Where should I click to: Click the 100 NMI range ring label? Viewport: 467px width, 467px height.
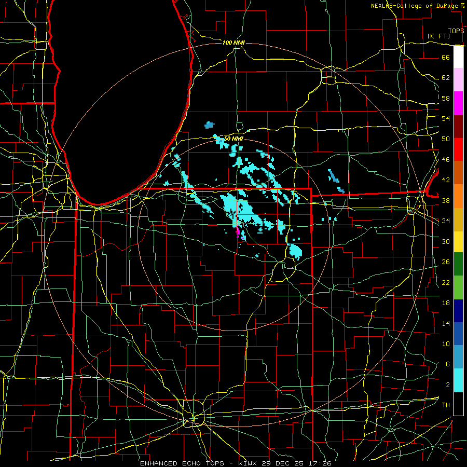[x=233, y=43]
